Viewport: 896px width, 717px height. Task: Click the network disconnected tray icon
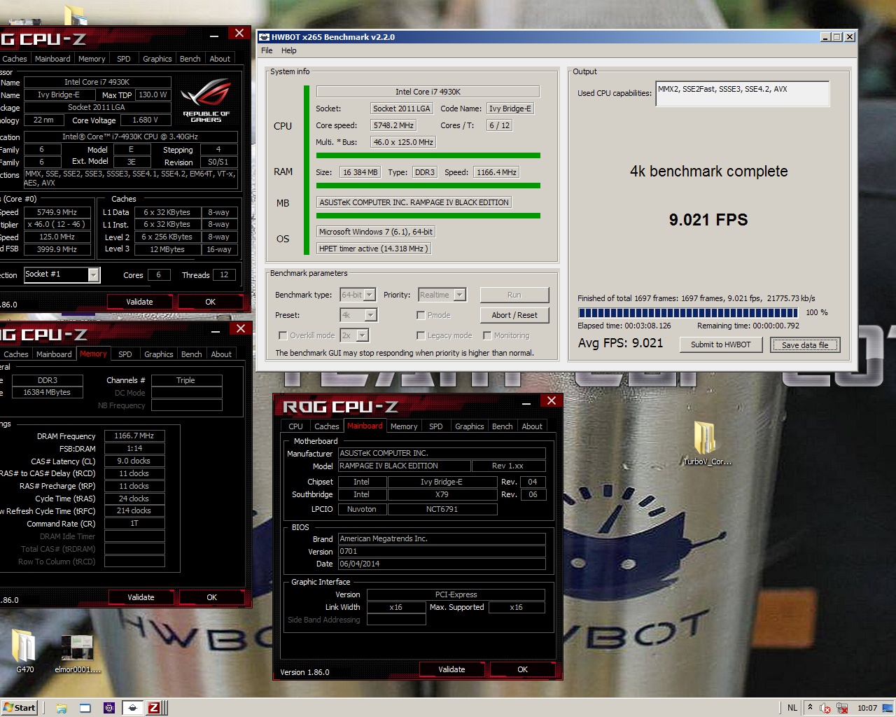tap(842, 708)
